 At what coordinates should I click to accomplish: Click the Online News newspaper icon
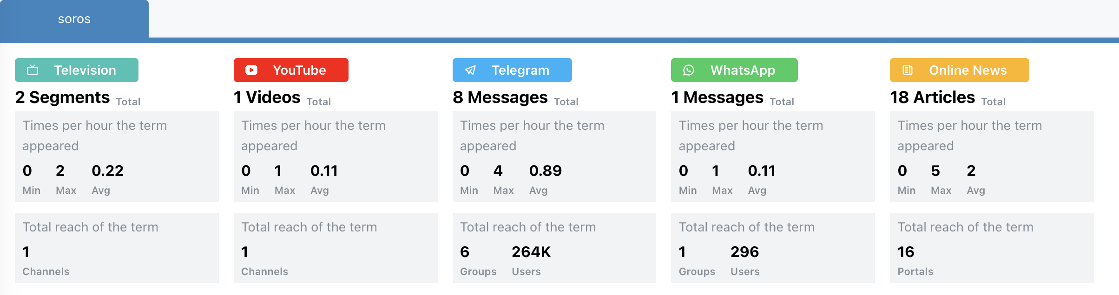tap(908, 70)
